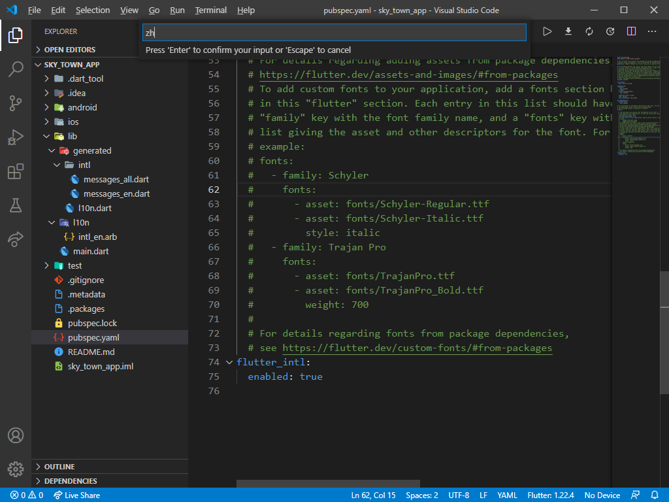Open Source Control view

pyautogui.click(x=16, y=103)
